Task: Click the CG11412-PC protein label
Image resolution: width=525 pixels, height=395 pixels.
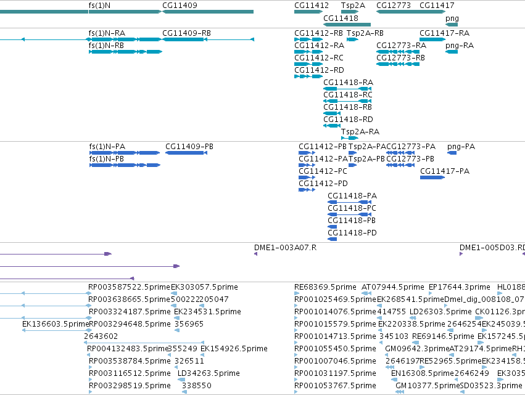Action: [323, 171]
